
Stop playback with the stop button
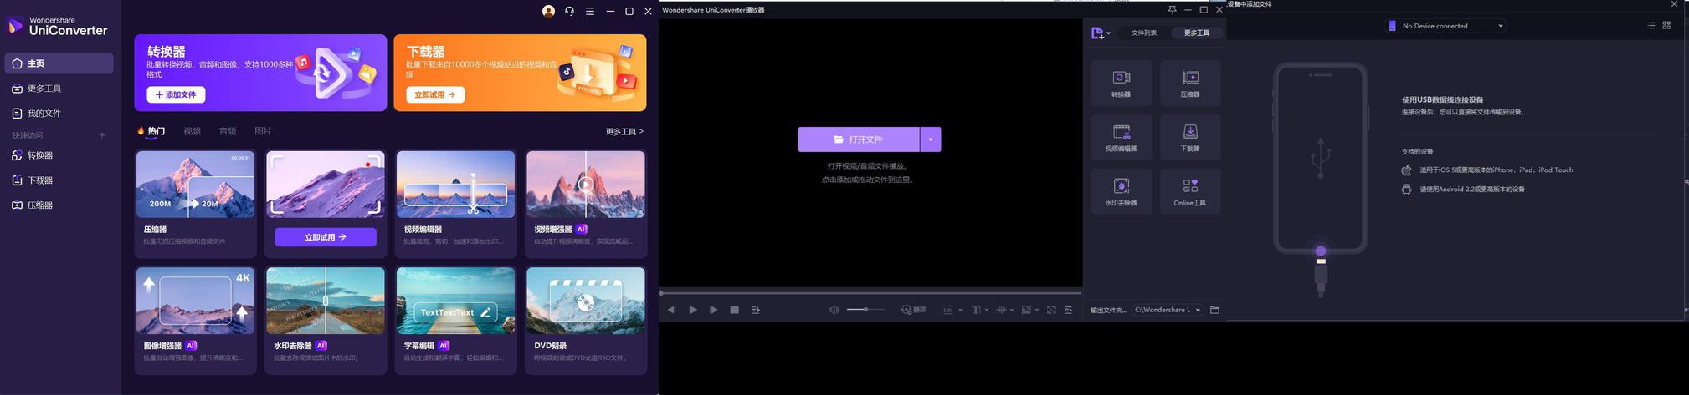(735, 310)
